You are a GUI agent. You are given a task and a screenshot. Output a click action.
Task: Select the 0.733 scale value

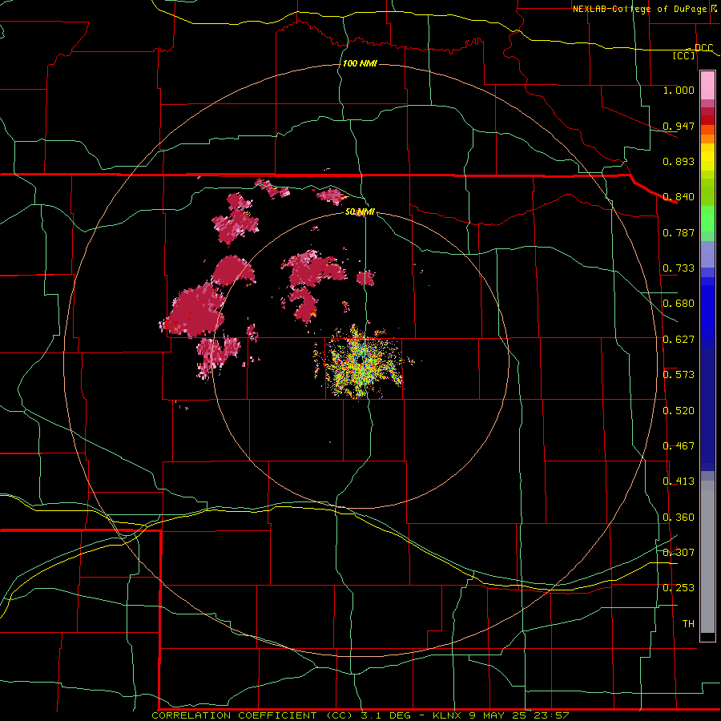tap(679, 268)
